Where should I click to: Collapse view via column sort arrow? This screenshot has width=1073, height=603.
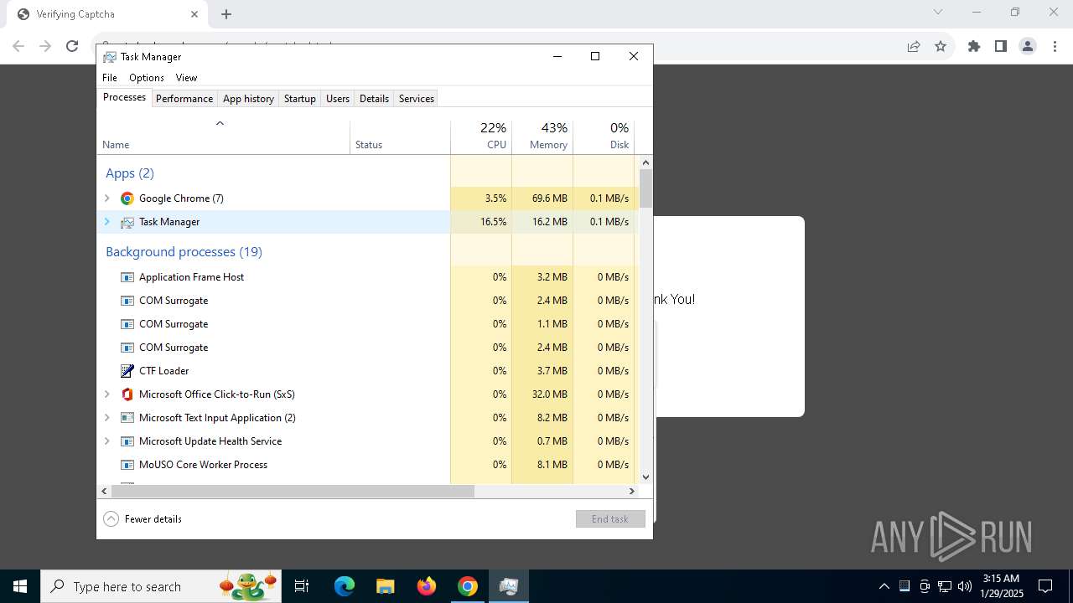(x=220, y=123)
